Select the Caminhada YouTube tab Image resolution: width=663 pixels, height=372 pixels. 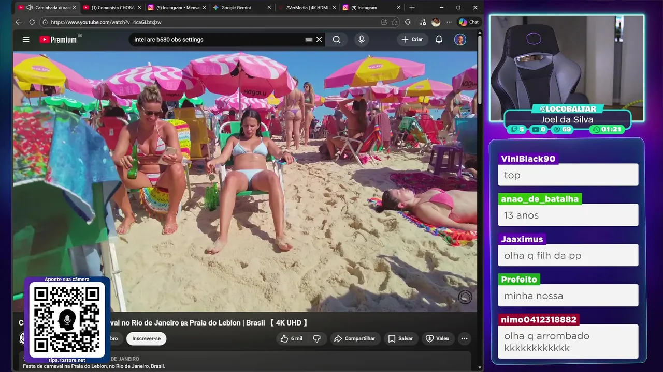click(x=46, y=8)
